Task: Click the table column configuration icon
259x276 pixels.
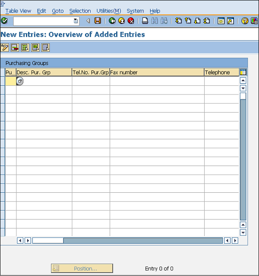Action: [x=243, y=72]
